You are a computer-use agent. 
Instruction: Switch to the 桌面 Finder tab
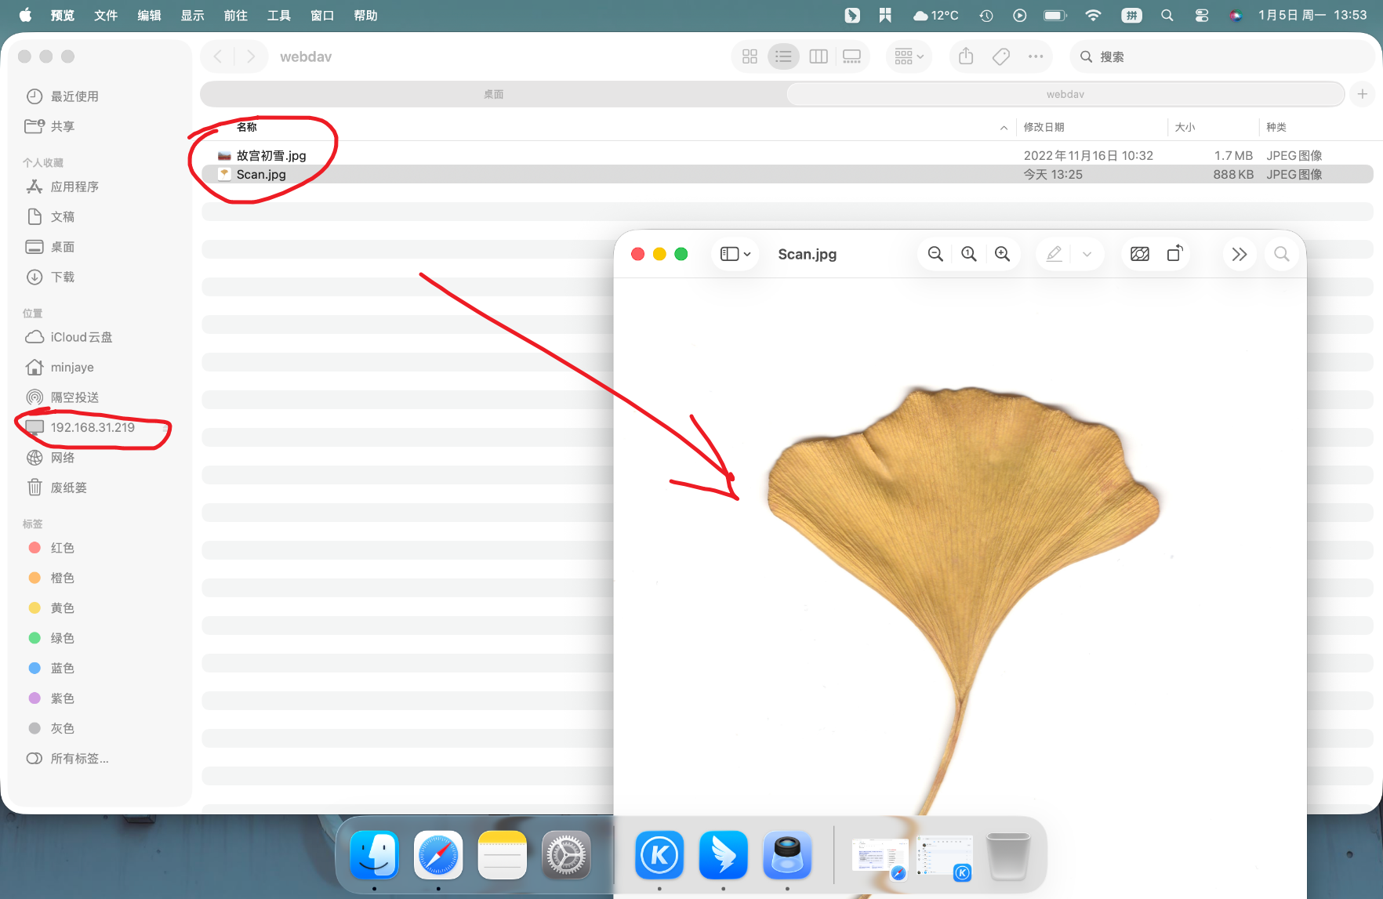[x=493, y=94]
